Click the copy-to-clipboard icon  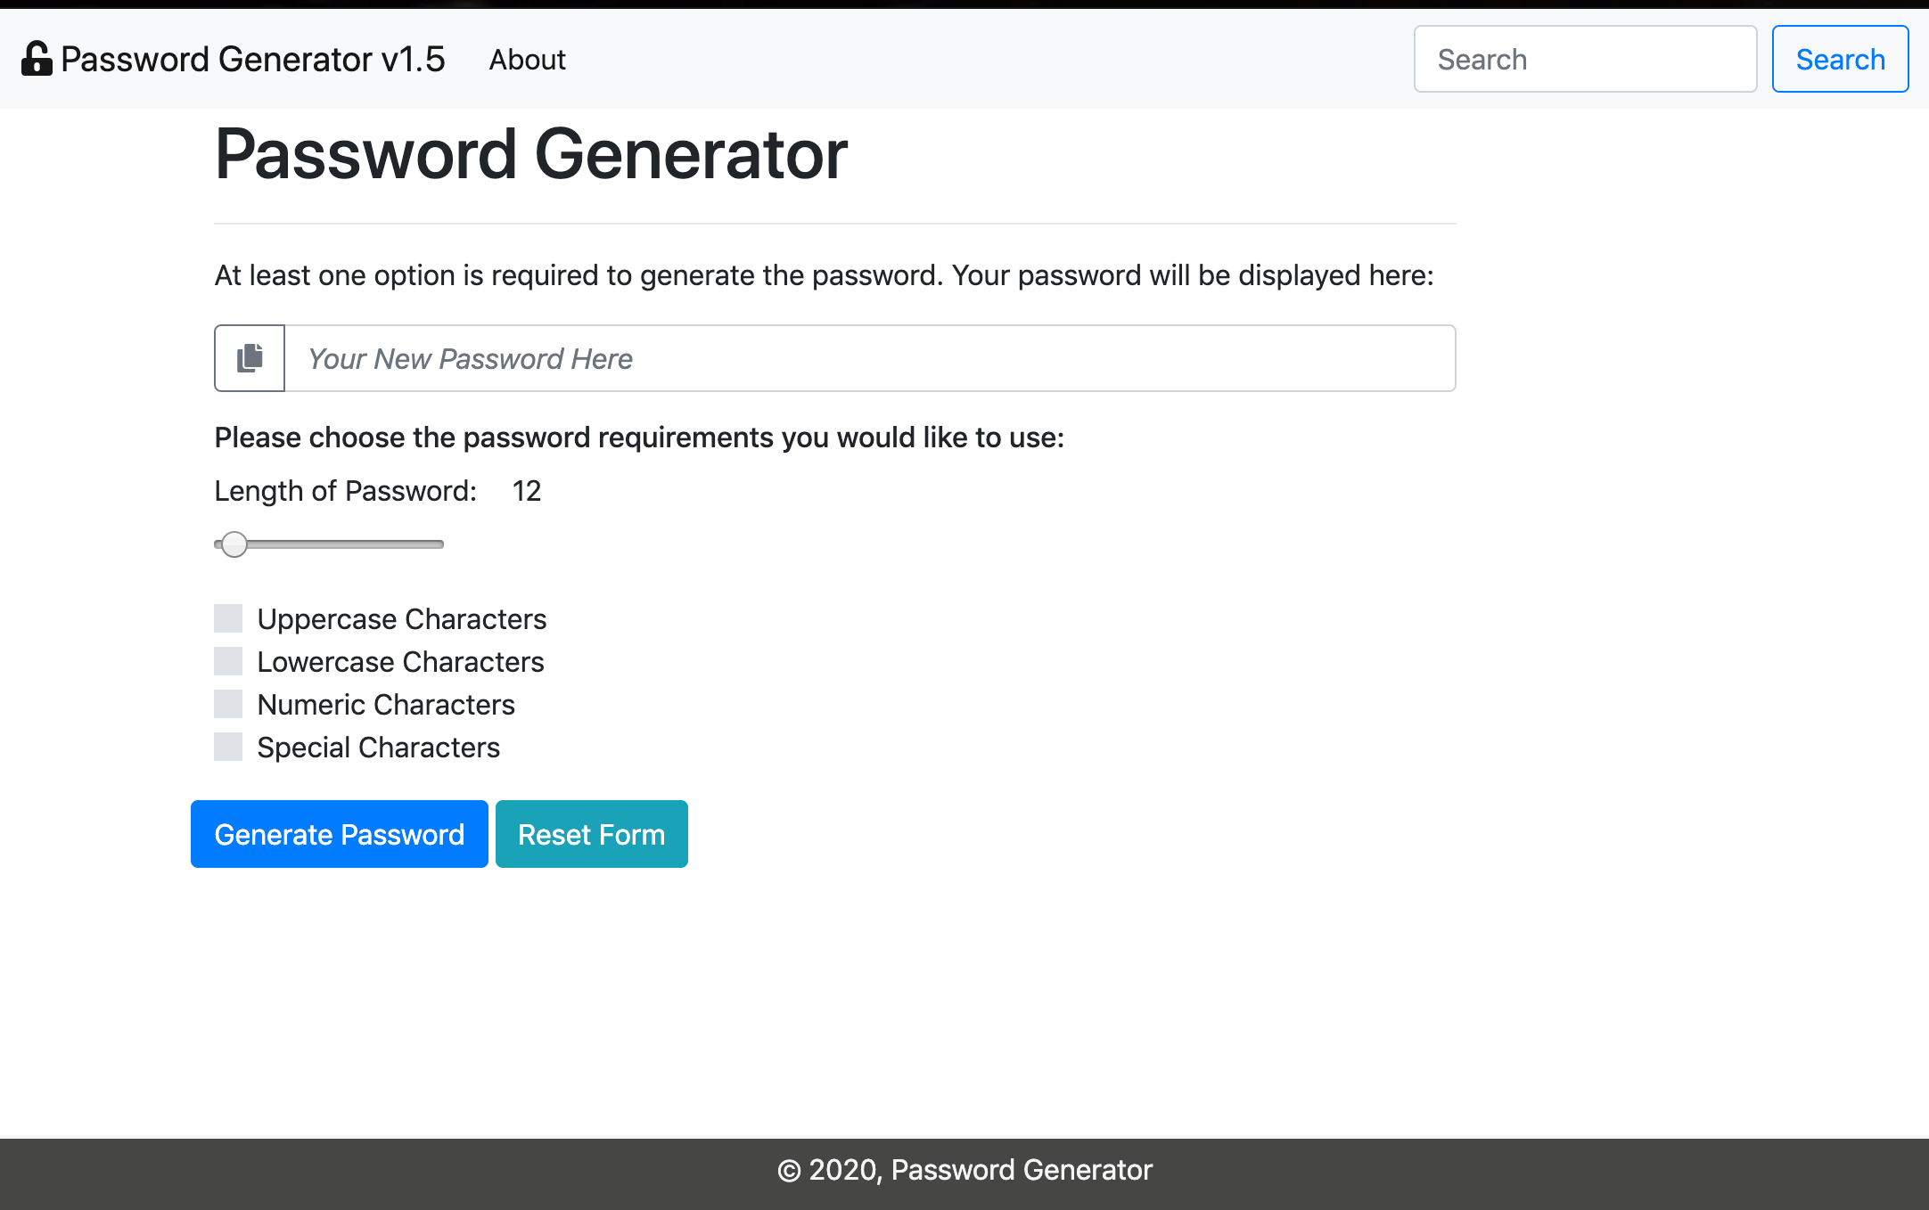(248, 357)
